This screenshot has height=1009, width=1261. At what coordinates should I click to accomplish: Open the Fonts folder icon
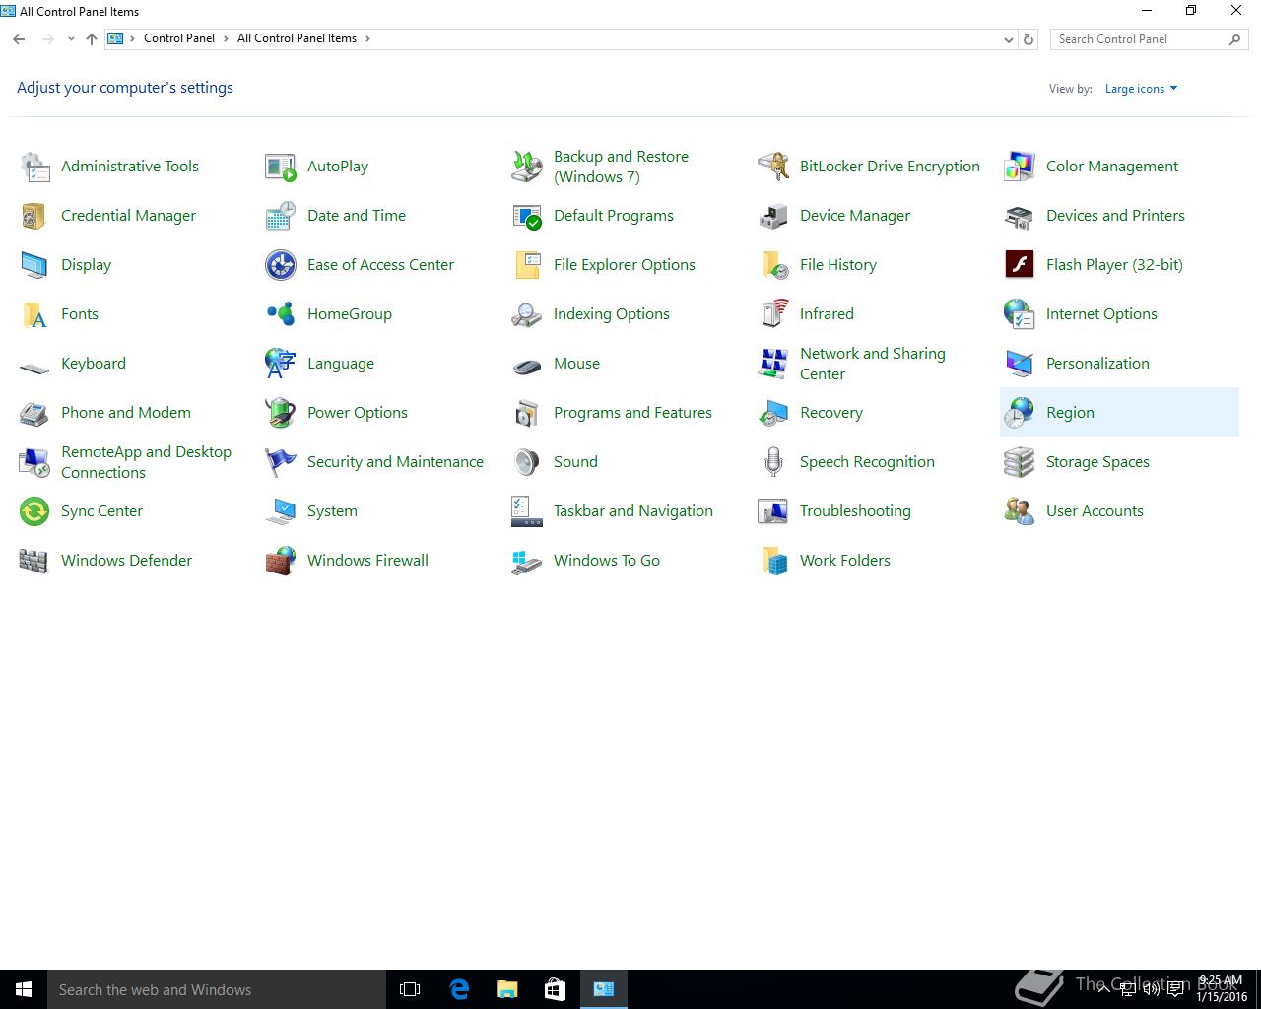[x=34, y=314]
